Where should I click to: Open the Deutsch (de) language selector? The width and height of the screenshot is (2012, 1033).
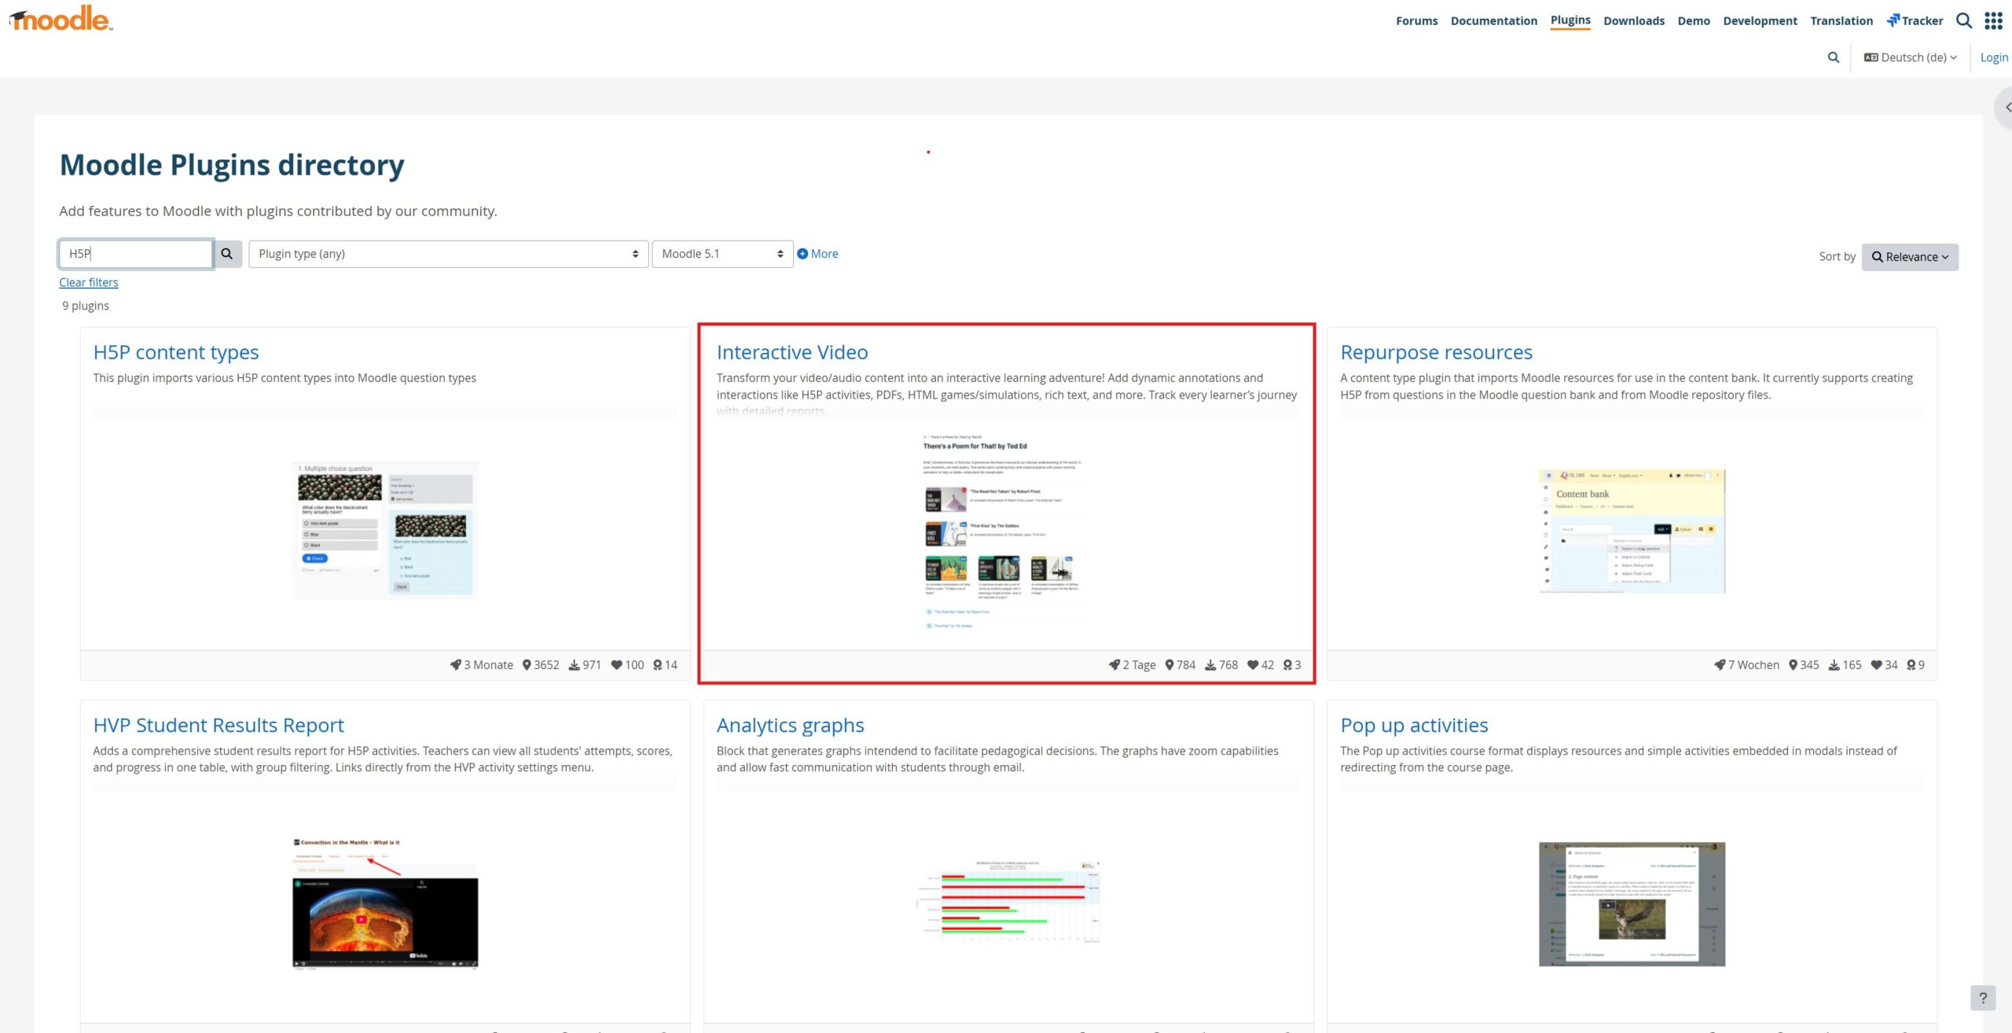tap(1910, 57)
